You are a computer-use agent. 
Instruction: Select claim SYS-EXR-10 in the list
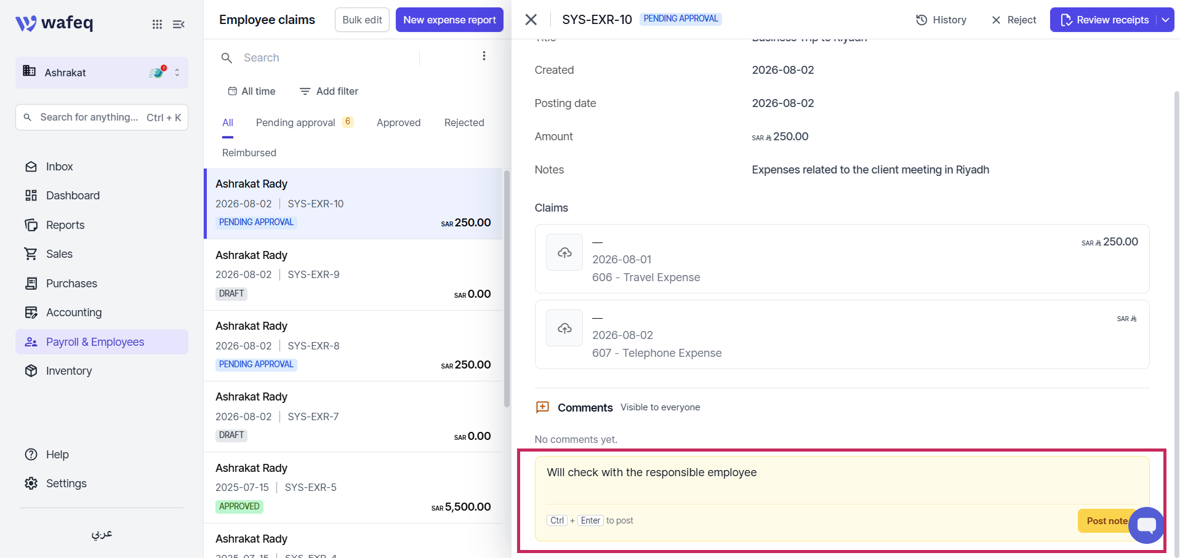[x=353, y=204]
